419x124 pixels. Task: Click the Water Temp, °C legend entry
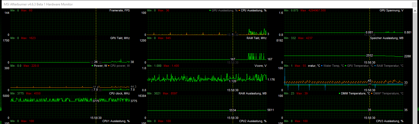(x=334, y=66)
